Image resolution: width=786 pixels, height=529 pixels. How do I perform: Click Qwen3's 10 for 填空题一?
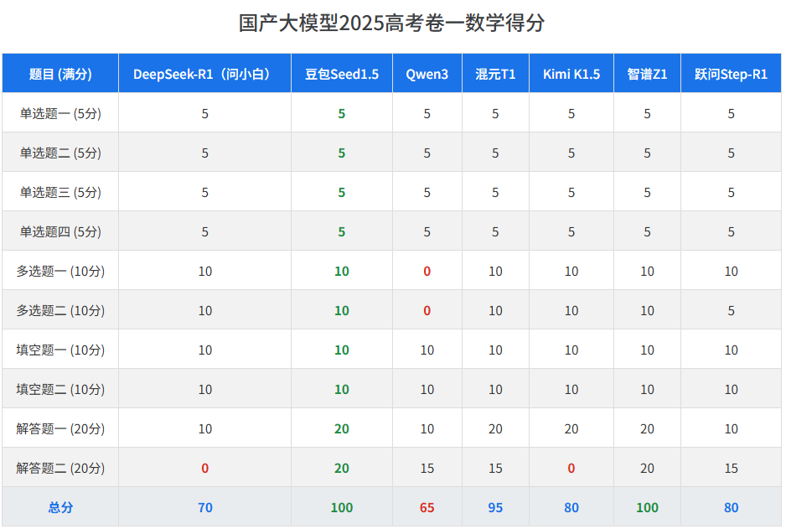(427, 350)
